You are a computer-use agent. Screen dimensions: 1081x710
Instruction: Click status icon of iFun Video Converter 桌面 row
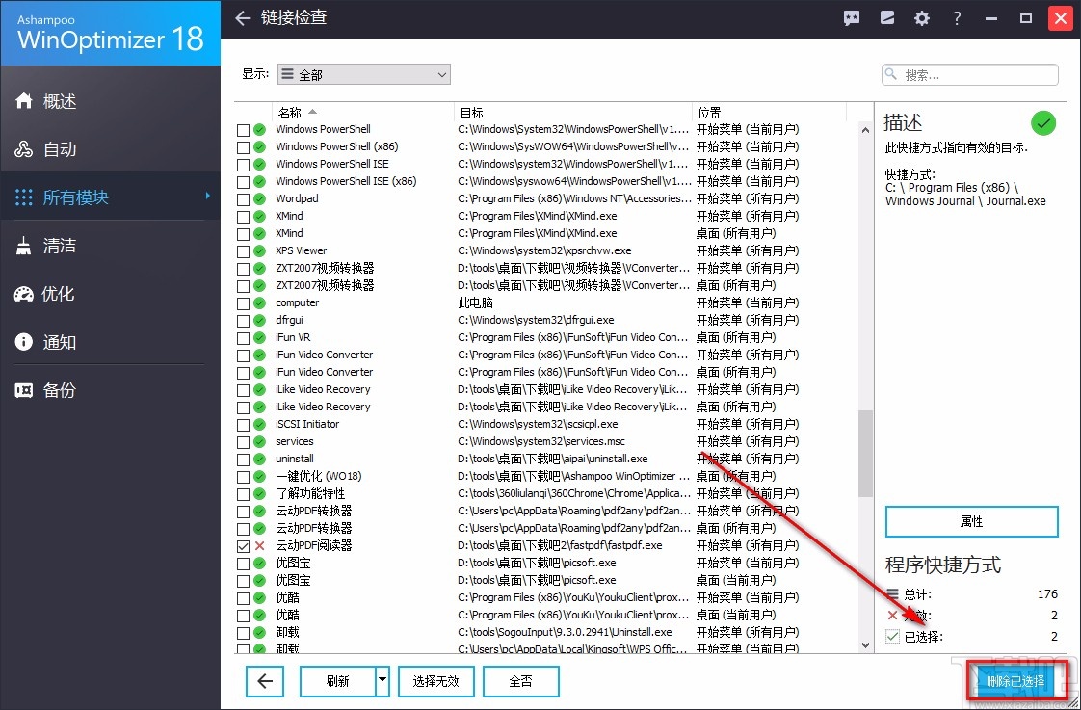[x=259, y=372]
